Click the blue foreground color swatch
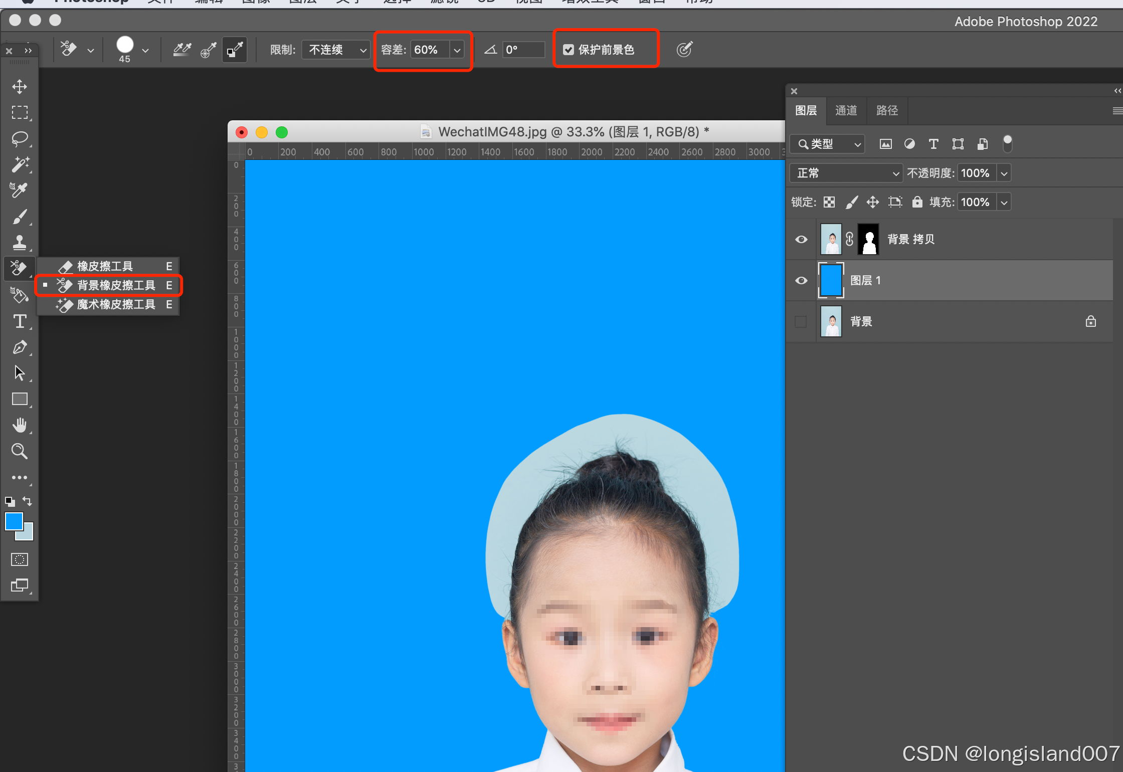 pyautogui.click(x=14, y=521)
